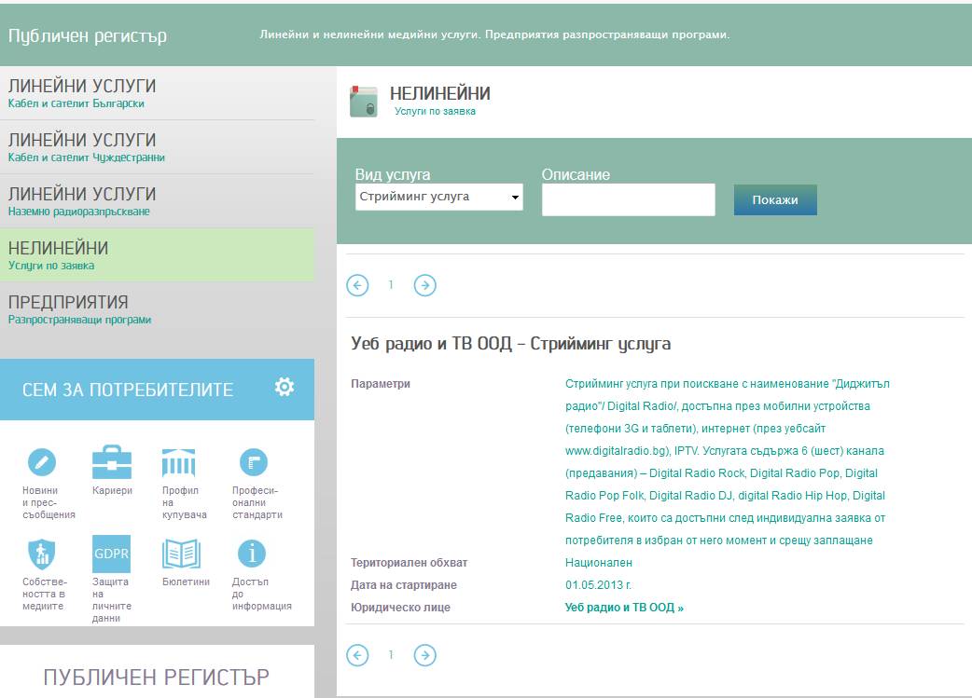972x698 pixels.
Task: Go to previous page using top arrow
Action: coord(357,285)
